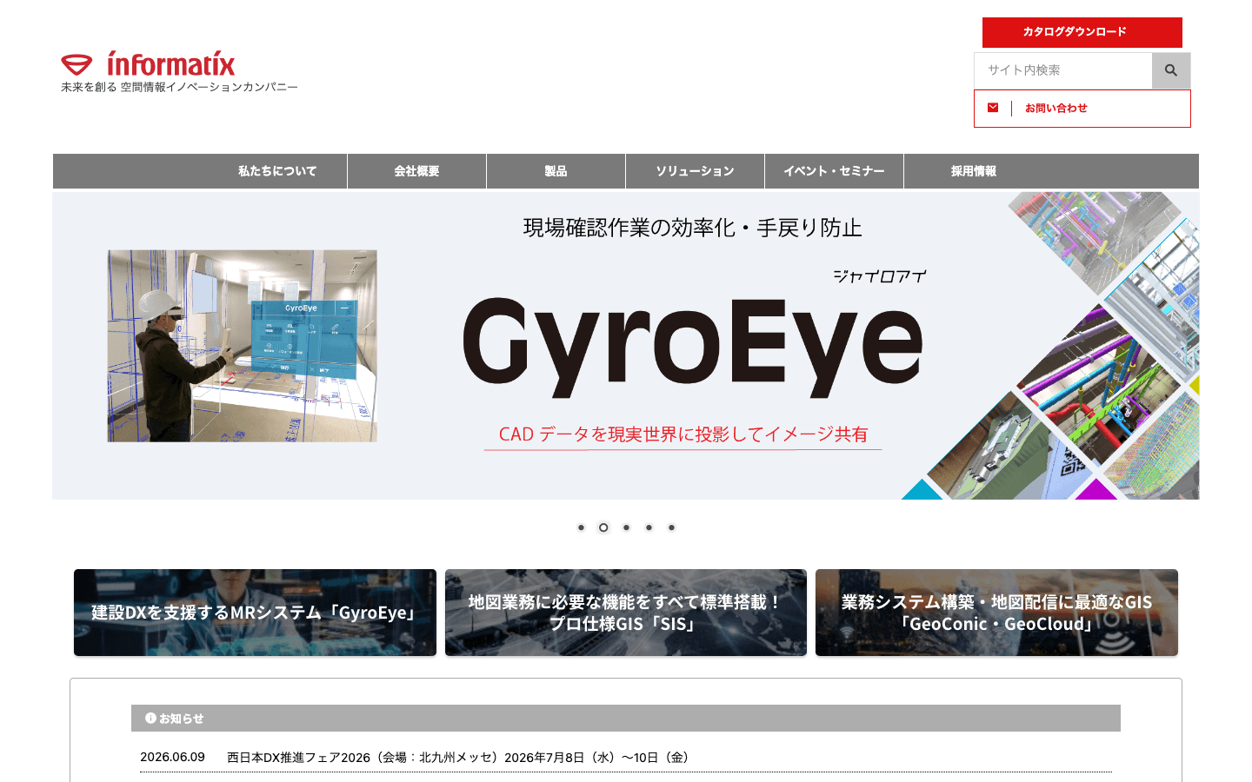
Task: Click the CAD データを現実世界に投影 caption
Action: (x=683, y=434)
